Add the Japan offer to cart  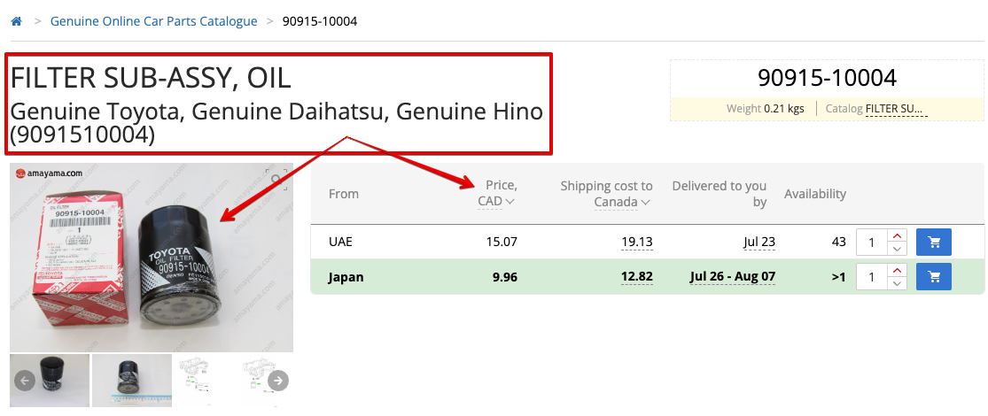click(933, 277)
